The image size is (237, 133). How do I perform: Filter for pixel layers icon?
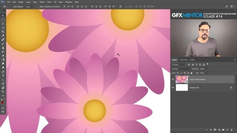click(x=189, y=65)
